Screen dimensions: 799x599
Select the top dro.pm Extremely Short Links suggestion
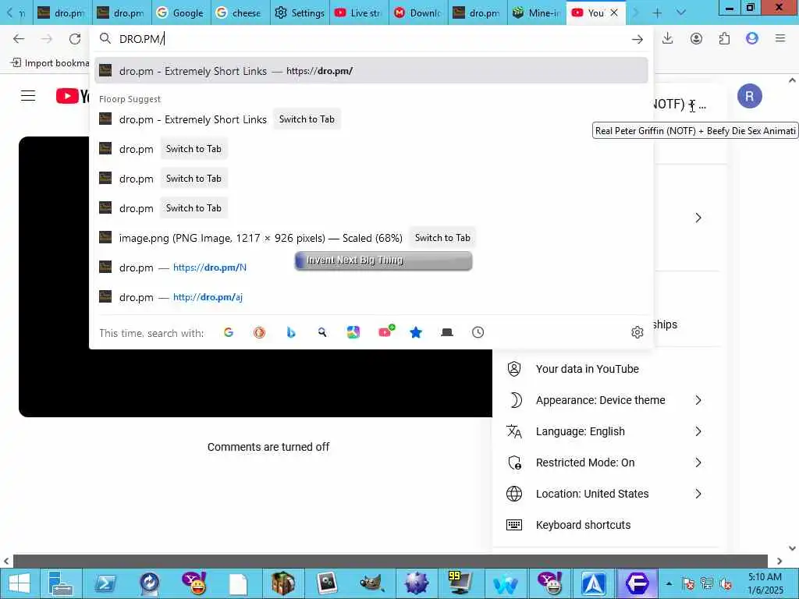pyautogui.click(x=371, y=71)
